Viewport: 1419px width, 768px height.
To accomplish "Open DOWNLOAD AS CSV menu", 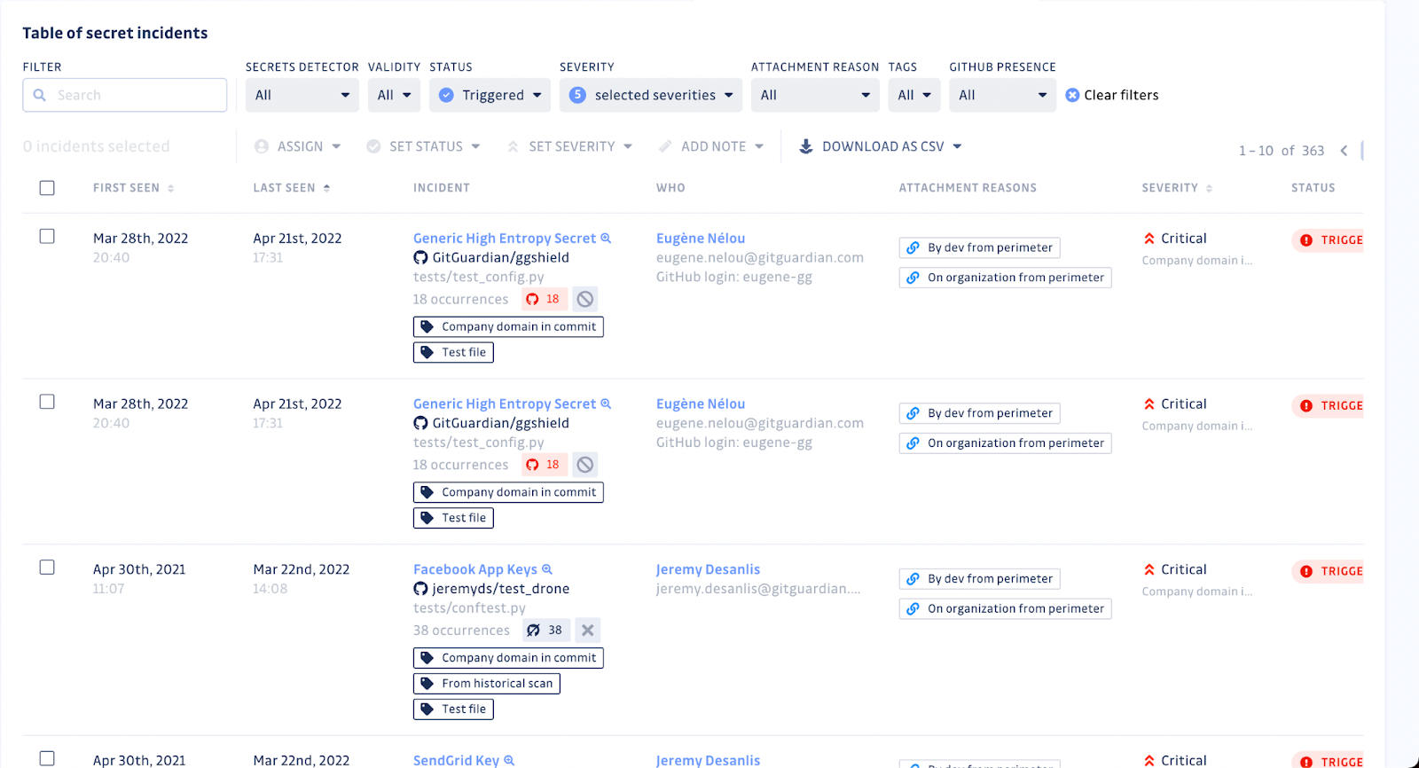I will click(x=881, y=146).
